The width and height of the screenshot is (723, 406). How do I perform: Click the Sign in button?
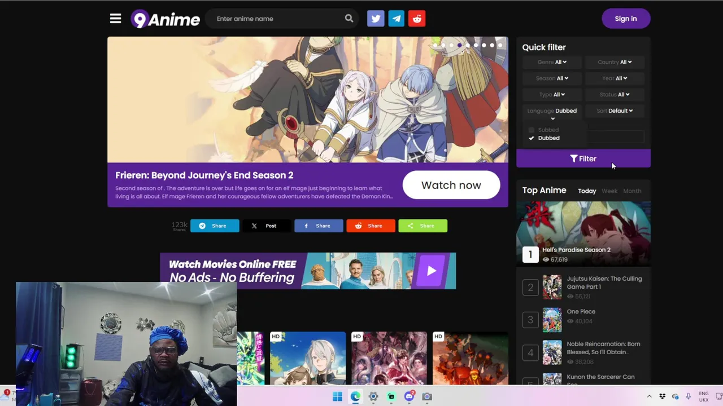click(x=626, y=19)
